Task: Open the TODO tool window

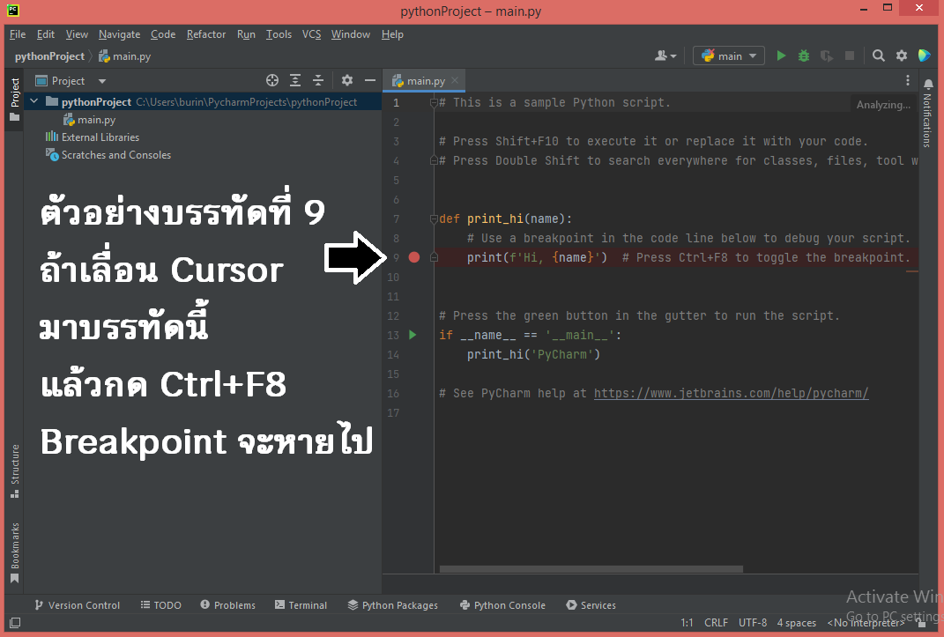Action: click(160, 605)
